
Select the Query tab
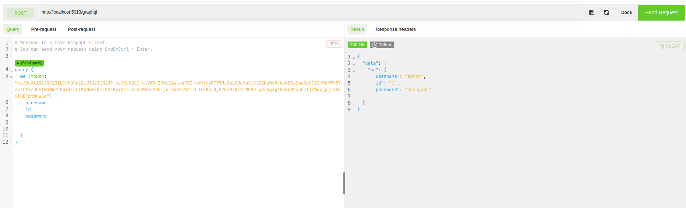(13, 29)
